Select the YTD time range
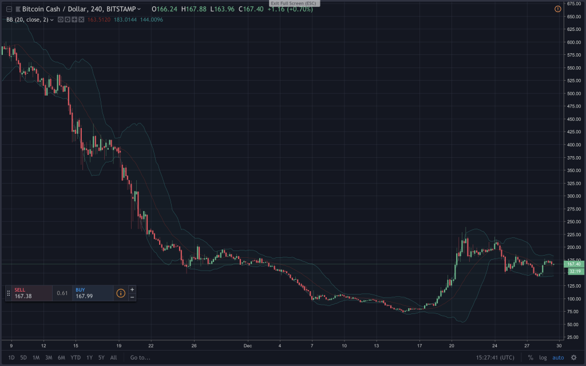Screen dimensions: 586x366 [75, 357]
